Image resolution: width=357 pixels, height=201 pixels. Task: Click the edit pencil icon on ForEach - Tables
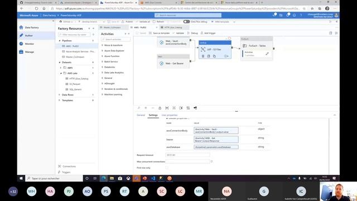[x=267, y=54]
